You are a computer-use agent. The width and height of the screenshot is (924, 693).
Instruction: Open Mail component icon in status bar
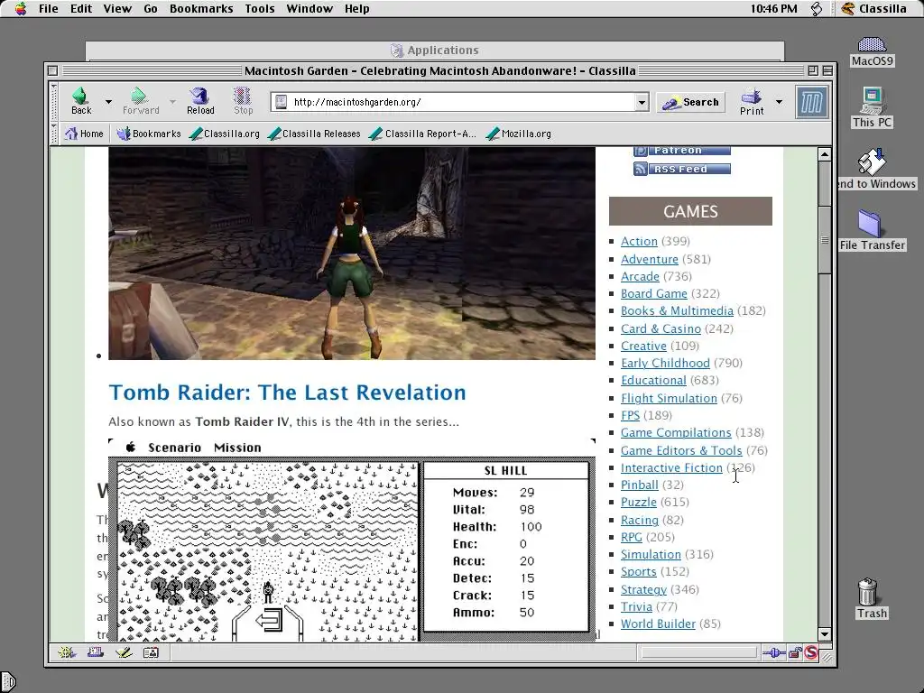[96, 652]
